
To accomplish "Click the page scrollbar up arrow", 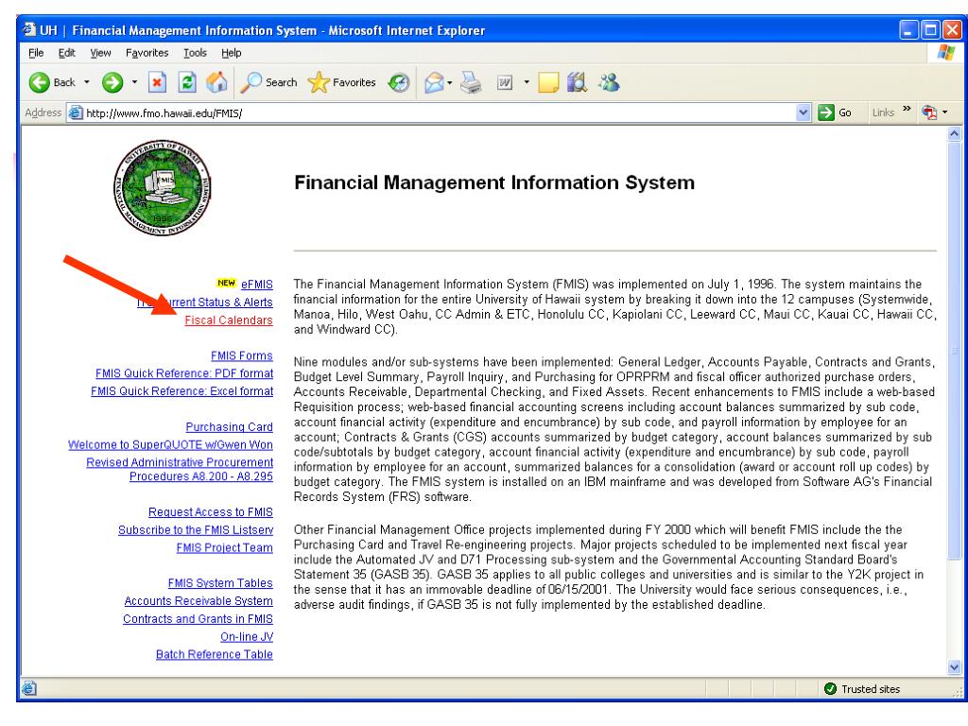I will (954, 133).
